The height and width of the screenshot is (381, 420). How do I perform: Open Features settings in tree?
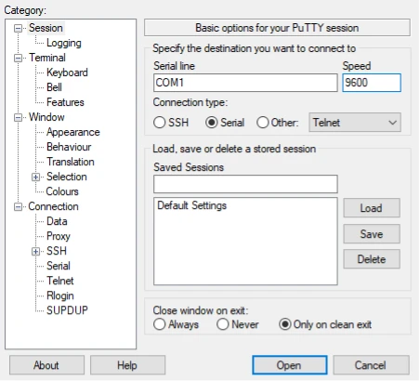[65, 102]
